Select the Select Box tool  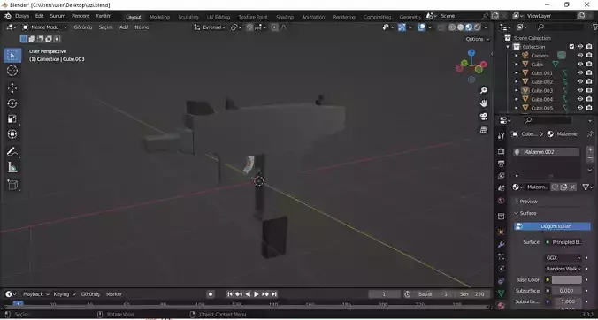(12, 56)
